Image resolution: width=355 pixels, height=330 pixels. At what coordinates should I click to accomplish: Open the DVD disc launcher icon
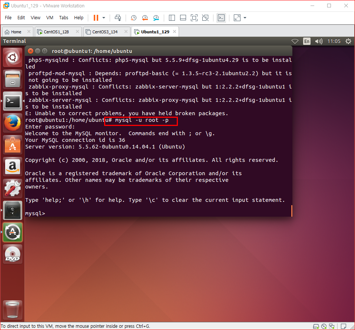(13, 254)
